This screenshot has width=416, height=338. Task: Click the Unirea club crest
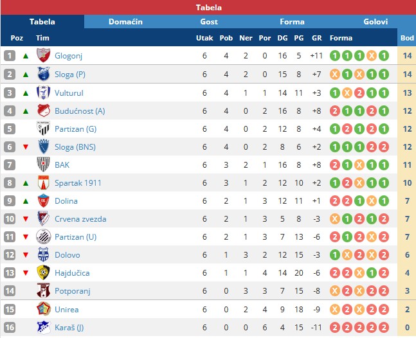point(44,309)
